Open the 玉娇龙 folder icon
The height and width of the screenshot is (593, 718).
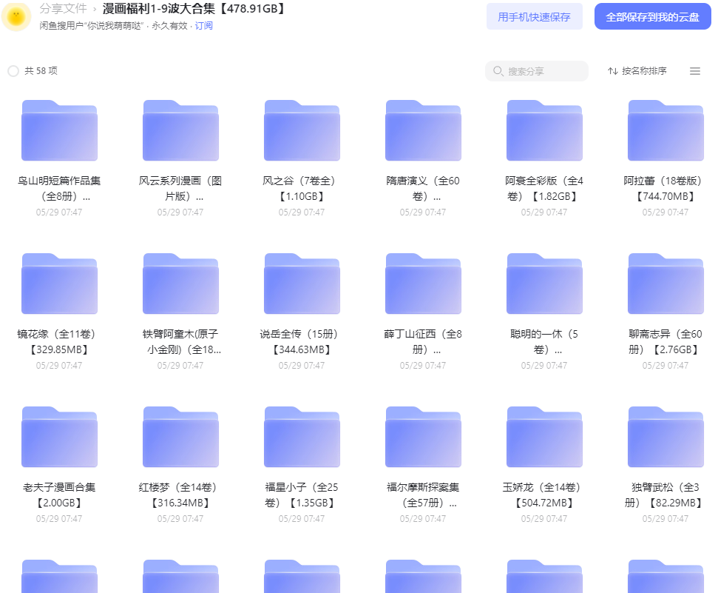[544, 437]
